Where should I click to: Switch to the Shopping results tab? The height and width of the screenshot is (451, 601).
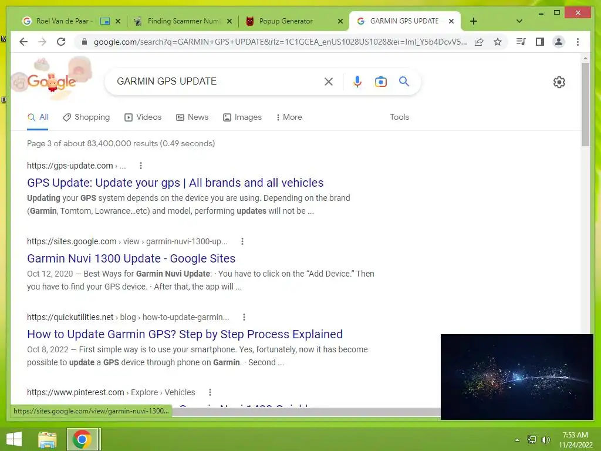86,117
